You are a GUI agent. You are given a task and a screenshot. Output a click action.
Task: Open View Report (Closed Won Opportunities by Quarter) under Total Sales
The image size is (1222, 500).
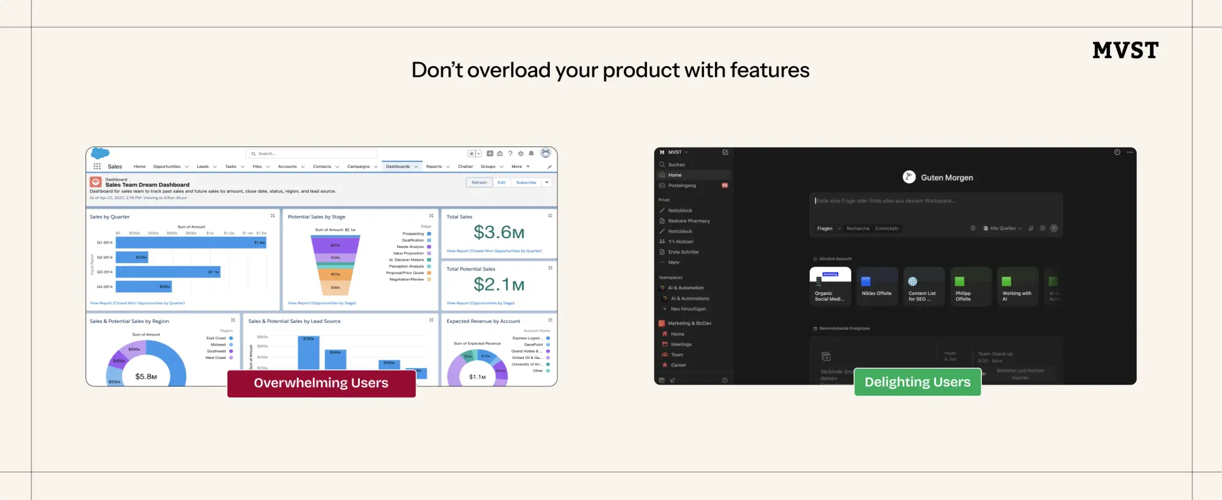tap(494, 251)
